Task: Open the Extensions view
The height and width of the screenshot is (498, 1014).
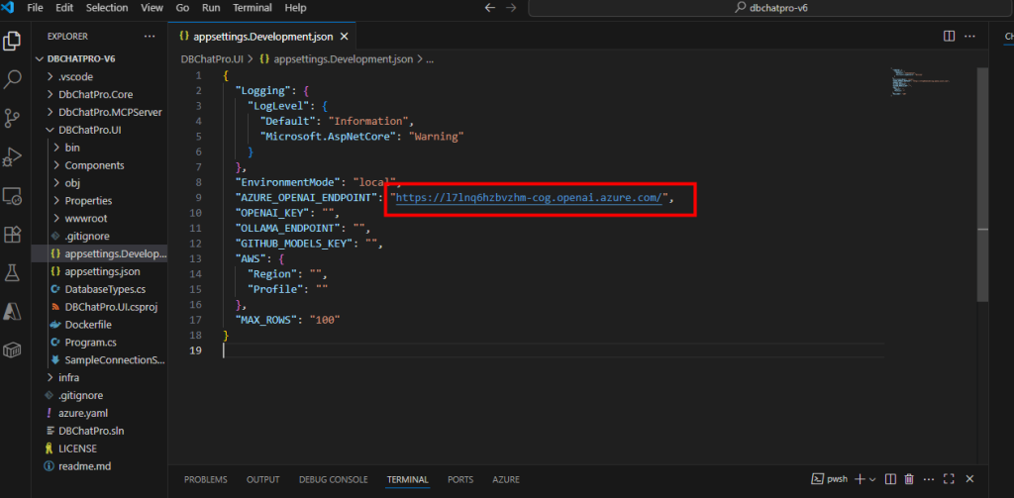Action: [x=12, y=234]
